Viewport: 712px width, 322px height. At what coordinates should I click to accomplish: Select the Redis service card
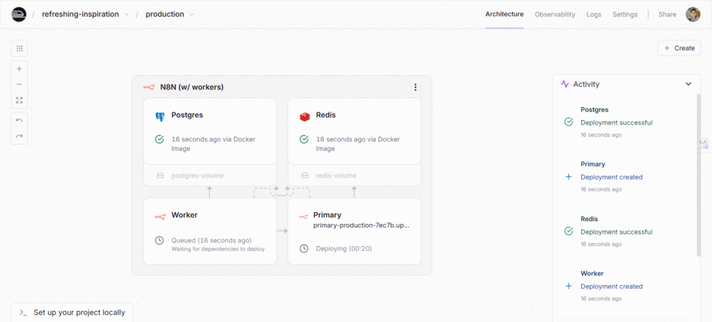(x=354, y=131)
